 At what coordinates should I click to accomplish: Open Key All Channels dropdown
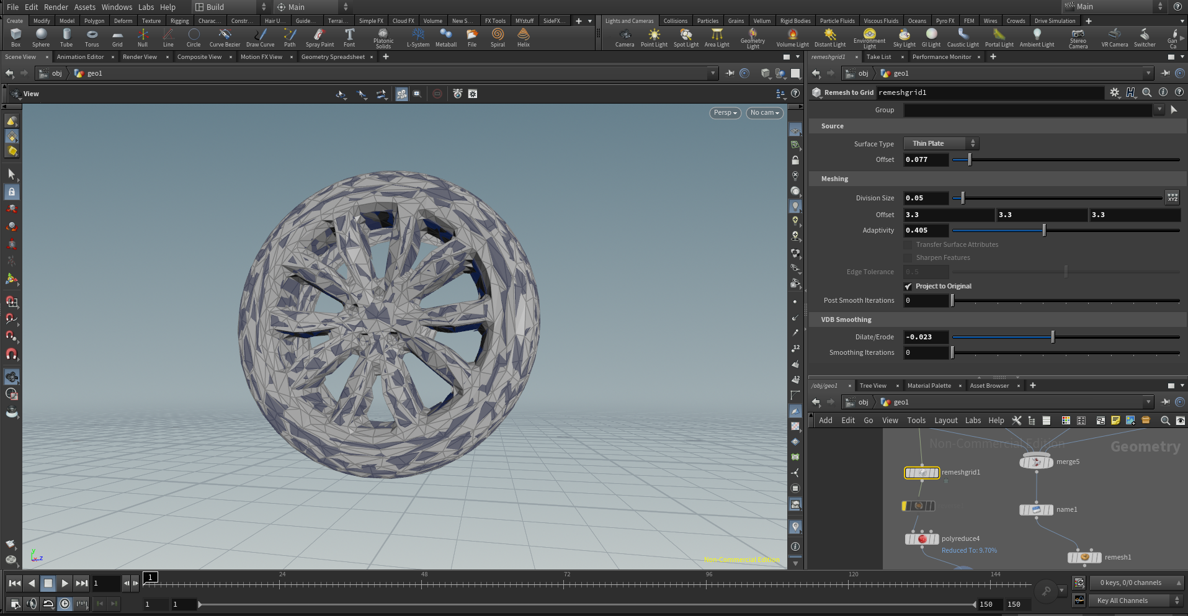(x=1135, y=600)
